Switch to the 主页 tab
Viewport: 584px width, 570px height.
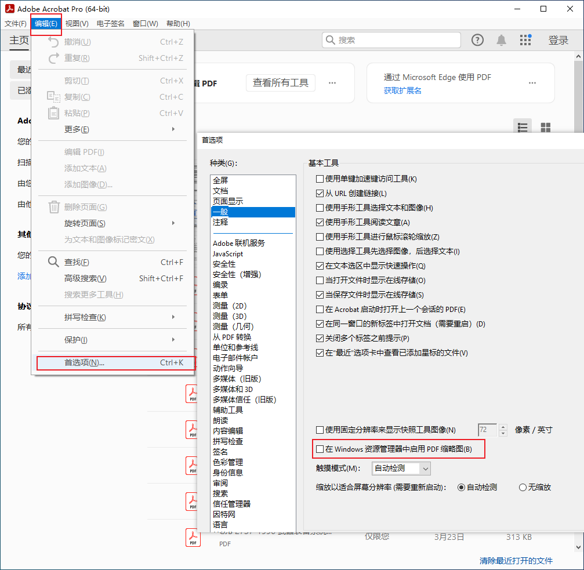pyautogui.click(x=19, y=40)
